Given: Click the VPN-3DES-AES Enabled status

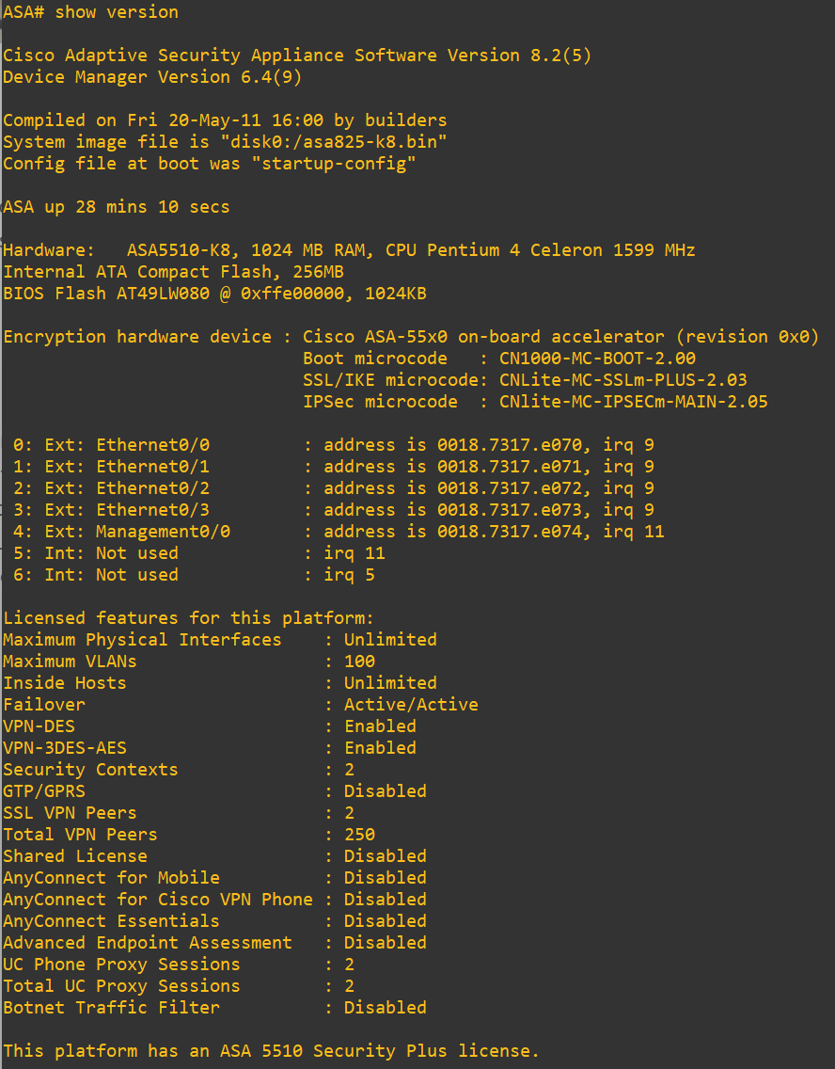Looking at the screenshot, I should (x=380, y=748).
